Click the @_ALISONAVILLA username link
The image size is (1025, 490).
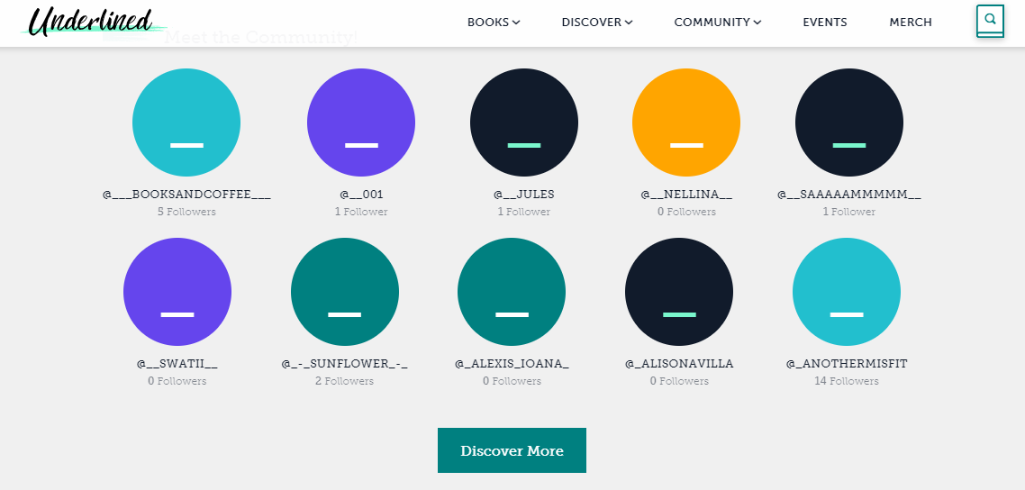click(x=679, y=364)
